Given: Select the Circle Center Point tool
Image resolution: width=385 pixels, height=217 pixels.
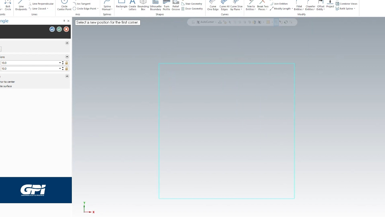Looking at the screenshot, I should [x=64, y=6].
